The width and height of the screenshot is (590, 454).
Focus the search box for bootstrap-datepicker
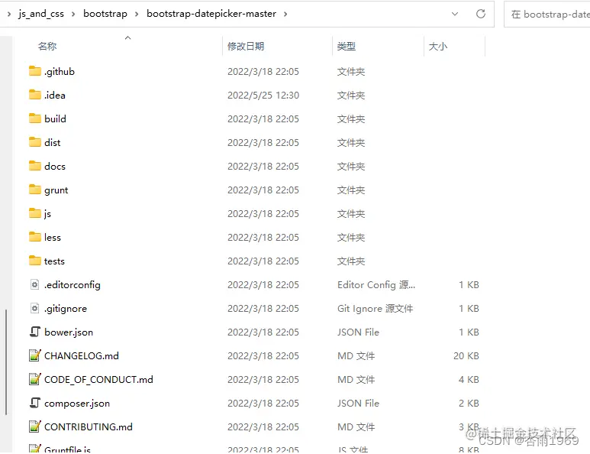[547, 14]
